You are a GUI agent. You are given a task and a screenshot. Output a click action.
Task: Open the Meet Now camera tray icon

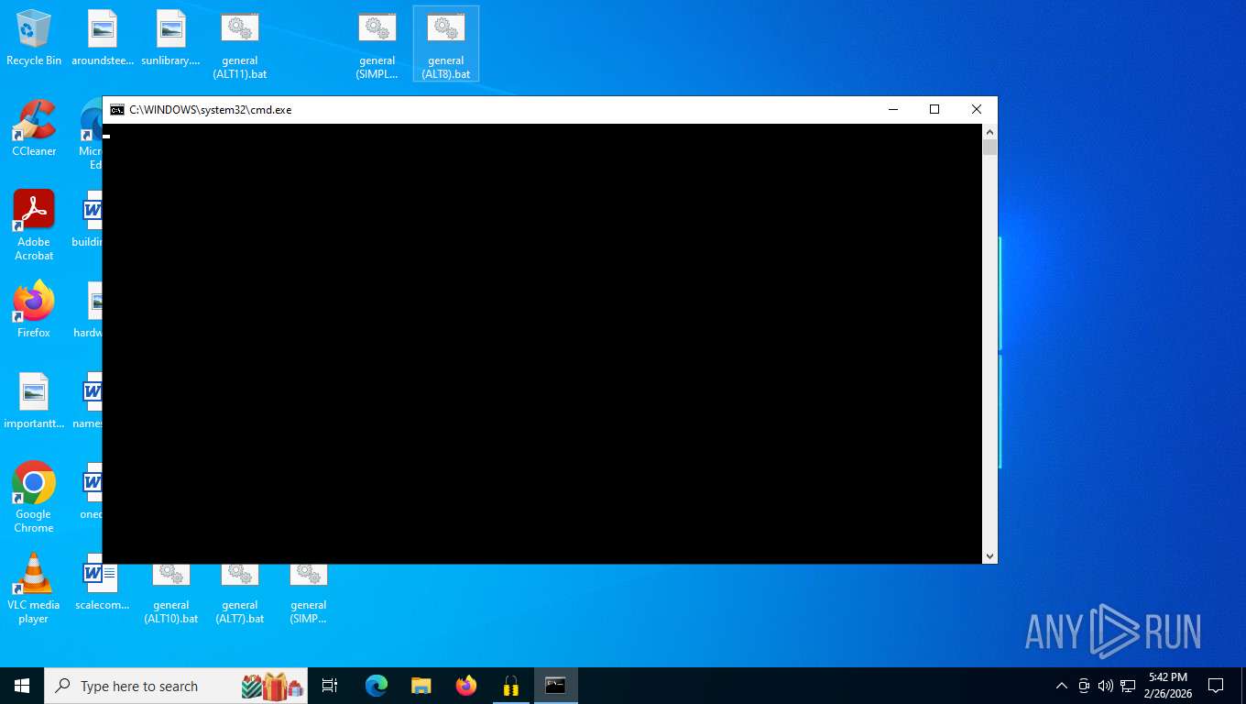(1084, 686)
